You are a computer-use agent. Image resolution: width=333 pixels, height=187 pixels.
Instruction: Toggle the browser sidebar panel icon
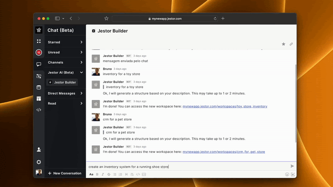pyautogui.click(x=57, y=18)
